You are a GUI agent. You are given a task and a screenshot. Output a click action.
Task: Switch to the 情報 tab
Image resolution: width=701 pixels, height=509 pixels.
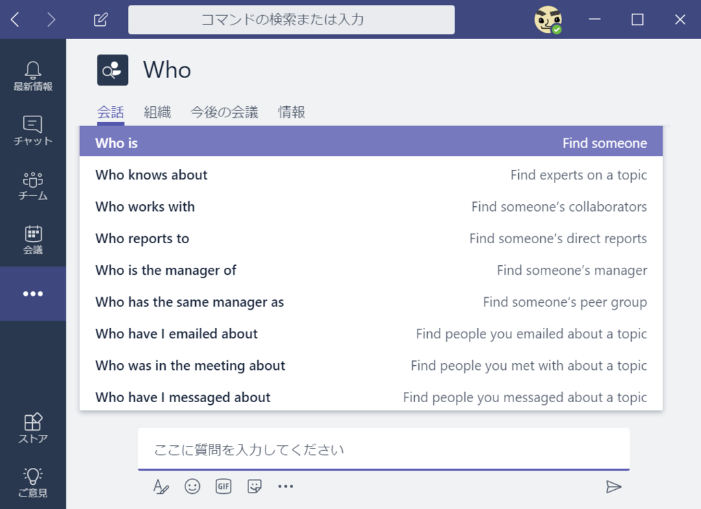point(292,112)
